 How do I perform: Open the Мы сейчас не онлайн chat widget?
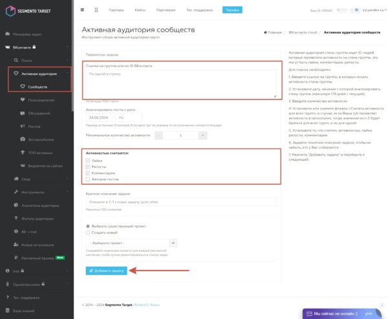tap(341, 314)
